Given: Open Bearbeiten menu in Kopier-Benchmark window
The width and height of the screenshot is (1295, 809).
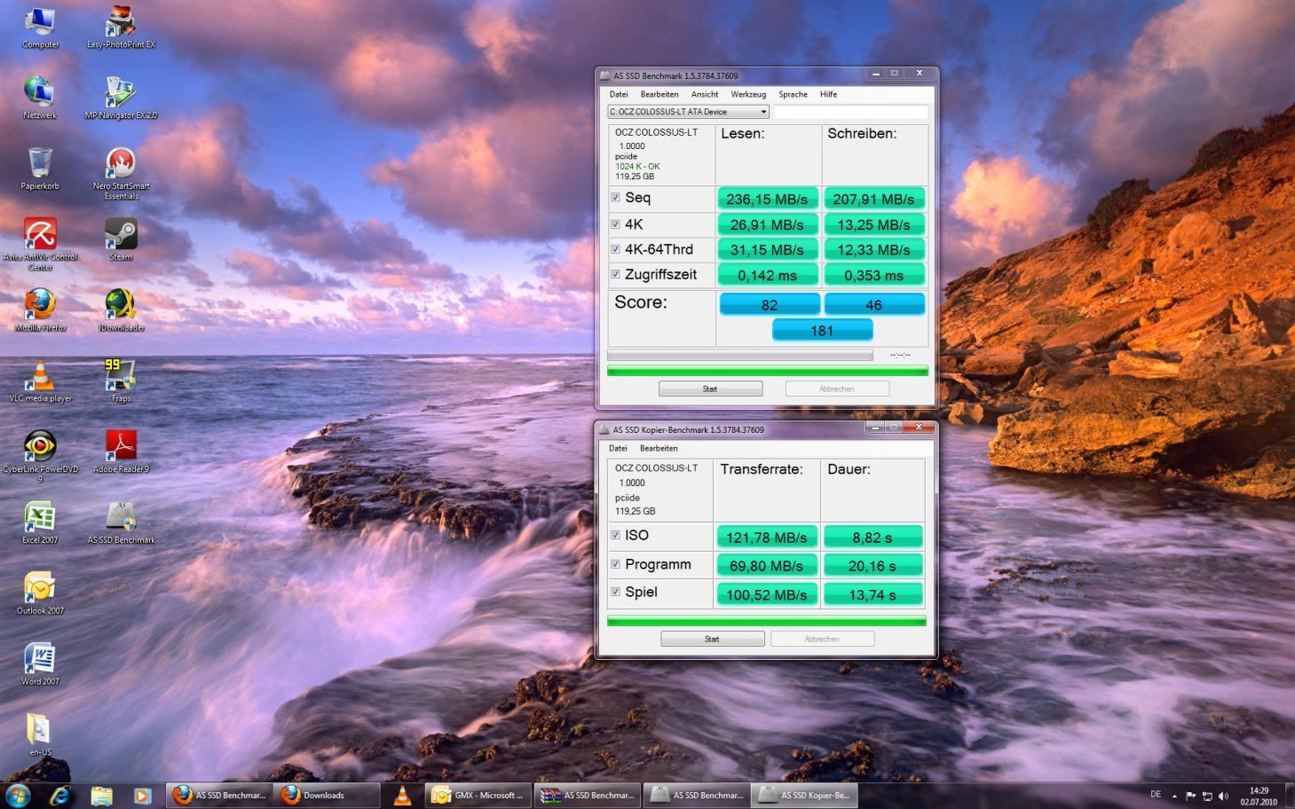Looking at the screenshot, I should (659, 448).
